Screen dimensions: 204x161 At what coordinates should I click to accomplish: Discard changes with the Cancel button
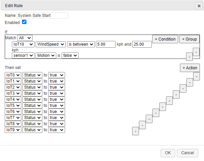tap(187, 153)
